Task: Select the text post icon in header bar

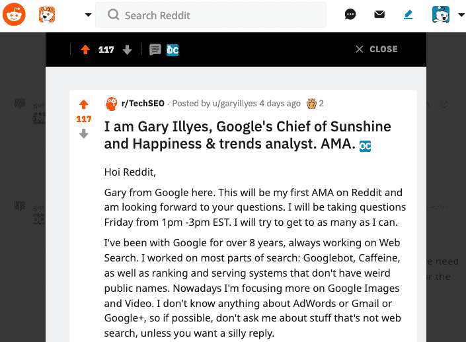Action: pos(155,50)
